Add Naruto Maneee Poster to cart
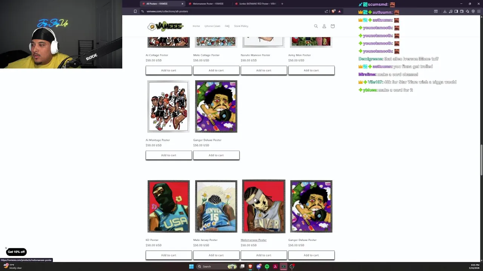483x271 pixels. point(264,70)
